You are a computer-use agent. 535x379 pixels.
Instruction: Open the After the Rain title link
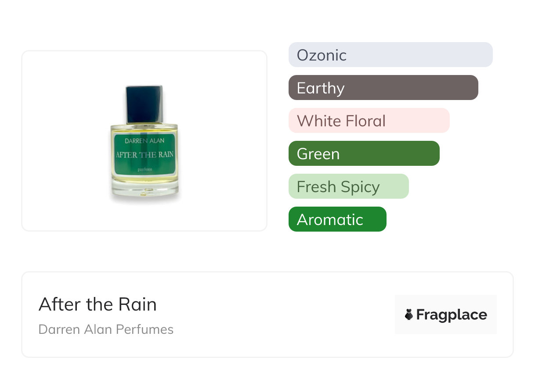[x=98, y=304]
